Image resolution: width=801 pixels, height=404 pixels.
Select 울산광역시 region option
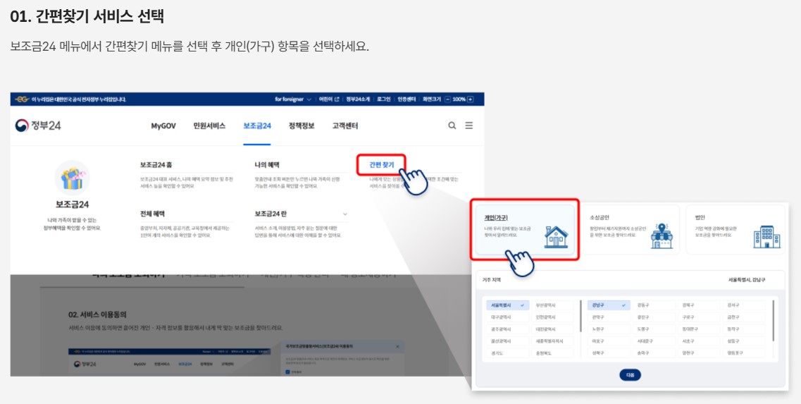click(x=508, y=341)
